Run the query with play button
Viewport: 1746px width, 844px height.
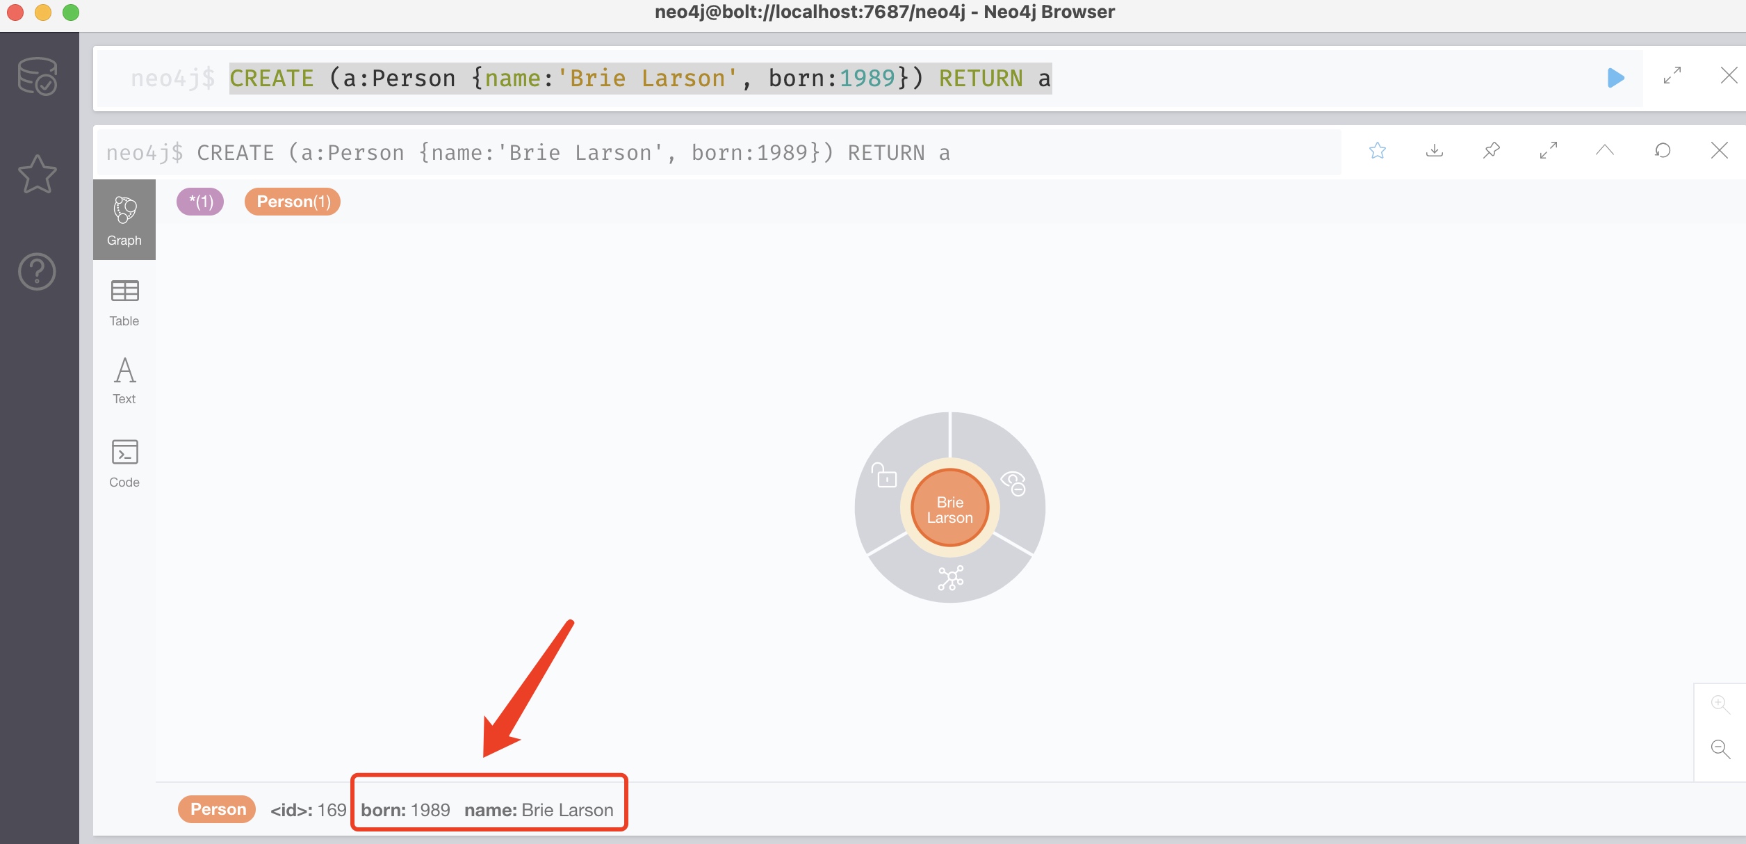click(1615, 78)
